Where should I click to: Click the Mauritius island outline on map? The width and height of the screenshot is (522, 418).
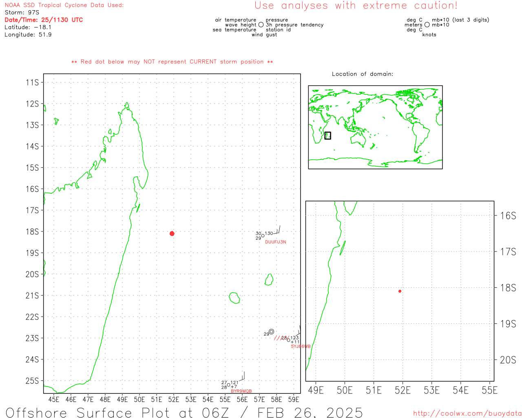[x=269, y=280]
